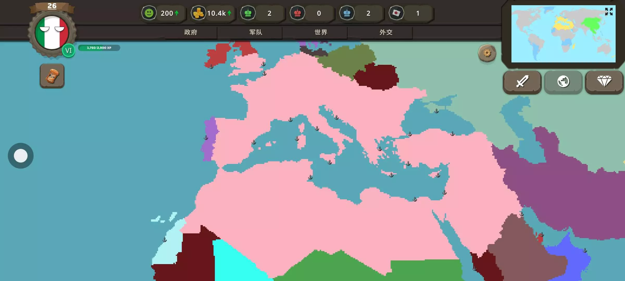625x281 pixels.
Task: Click the green smiley happiness icon
Action: (149, 13)
